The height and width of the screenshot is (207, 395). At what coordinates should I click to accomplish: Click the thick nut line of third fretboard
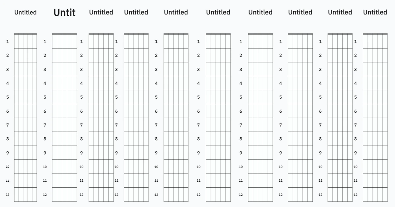click(x=101, y=34)
